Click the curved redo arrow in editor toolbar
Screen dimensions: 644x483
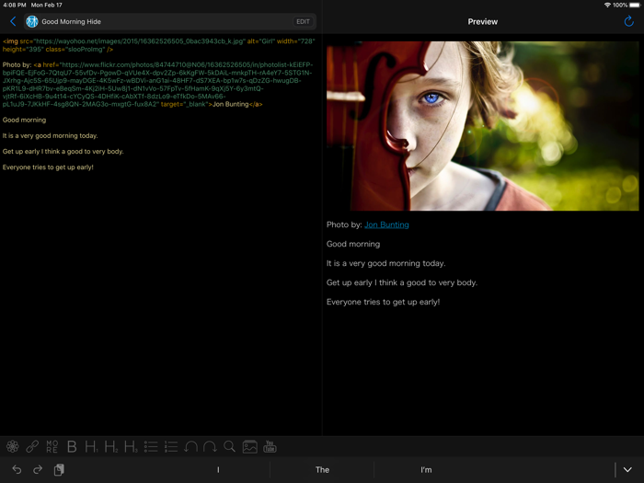(210, 446)
